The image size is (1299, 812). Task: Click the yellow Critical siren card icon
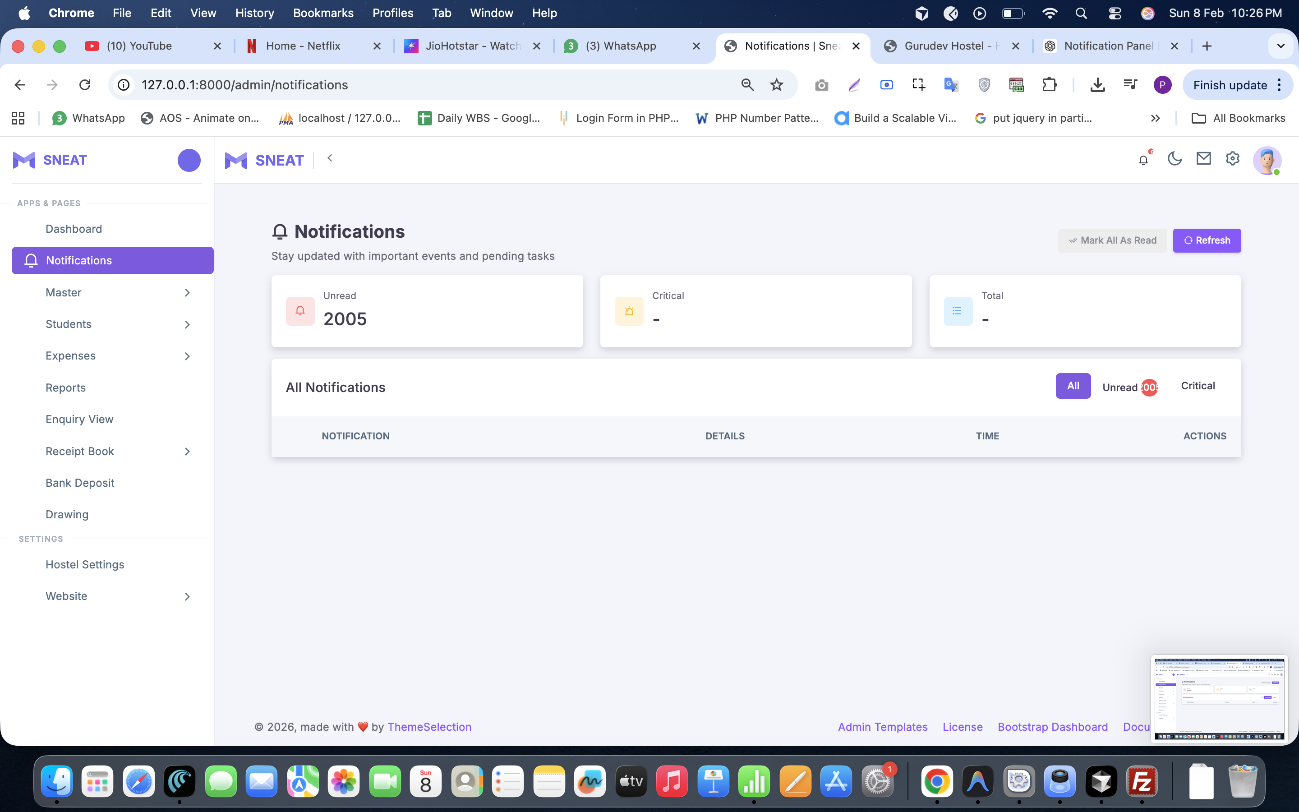click(x=629, y=311)
